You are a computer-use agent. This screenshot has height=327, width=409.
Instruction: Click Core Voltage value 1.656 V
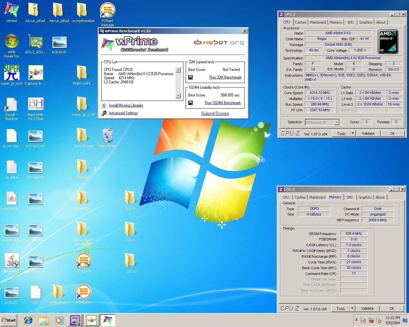(360, 50)
